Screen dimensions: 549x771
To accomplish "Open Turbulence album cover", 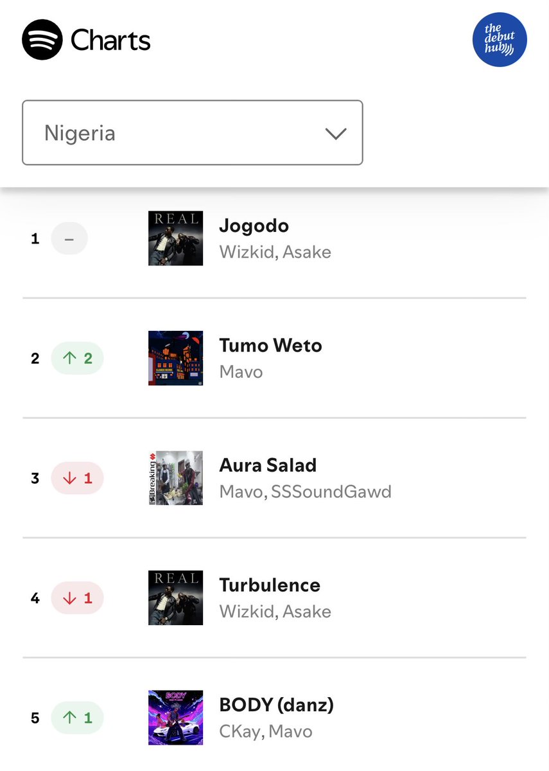I will click(x=175, y=598).
